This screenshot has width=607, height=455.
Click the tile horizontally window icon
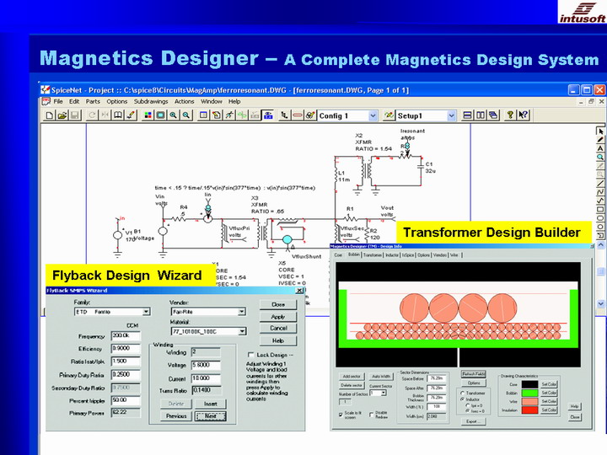pos(467,115)
